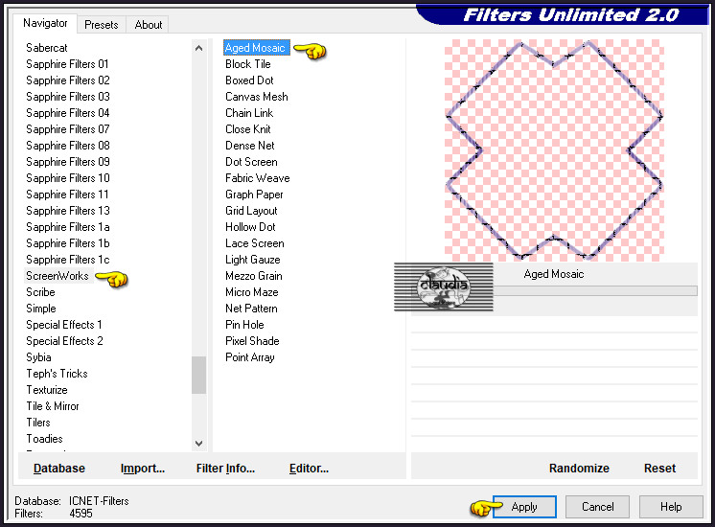Click category list scrollbar down arrow
The width and height of the screenshot is (715, 527).
[198, 443]
